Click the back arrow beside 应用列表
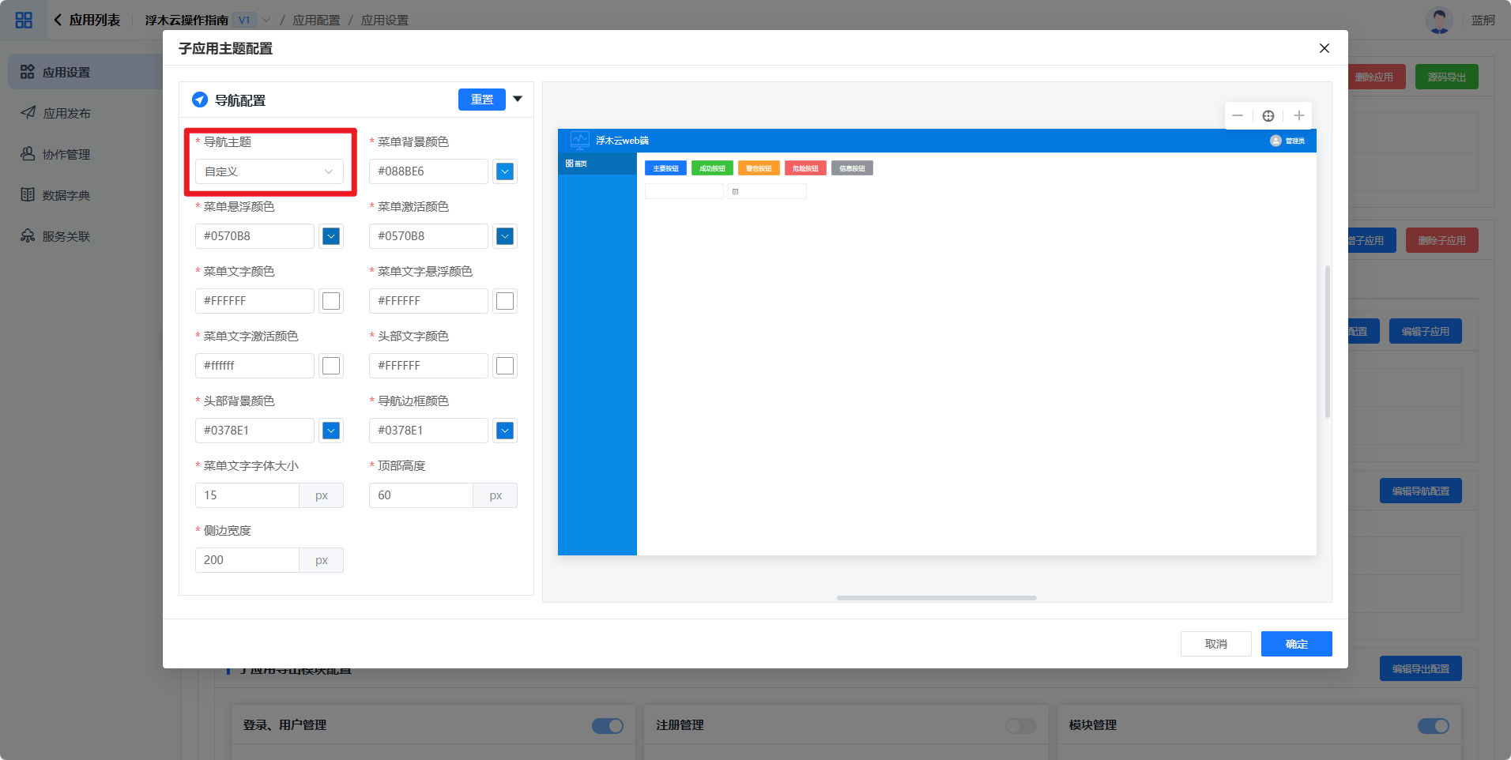 58,20
